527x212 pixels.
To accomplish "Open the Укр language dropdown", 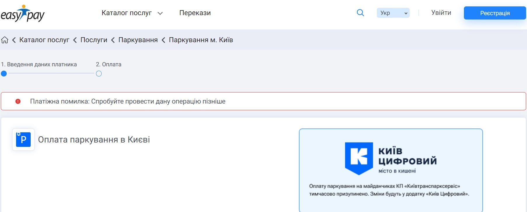I will point(393,13).
